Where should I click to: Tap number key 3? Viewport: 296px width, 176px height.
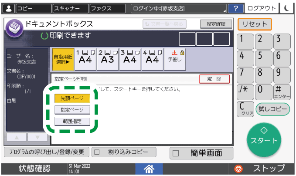coord(282,42)
